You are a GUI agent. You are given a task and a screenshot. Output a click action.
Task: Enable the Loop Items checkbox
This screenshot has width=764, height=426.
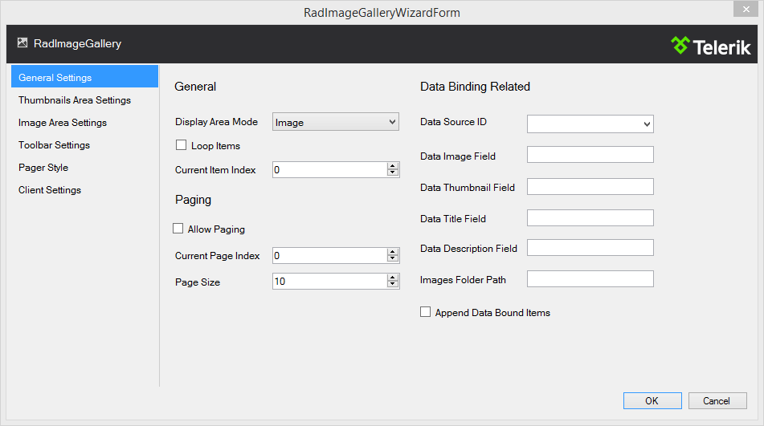pyautogui.click(x=181, y=146)
